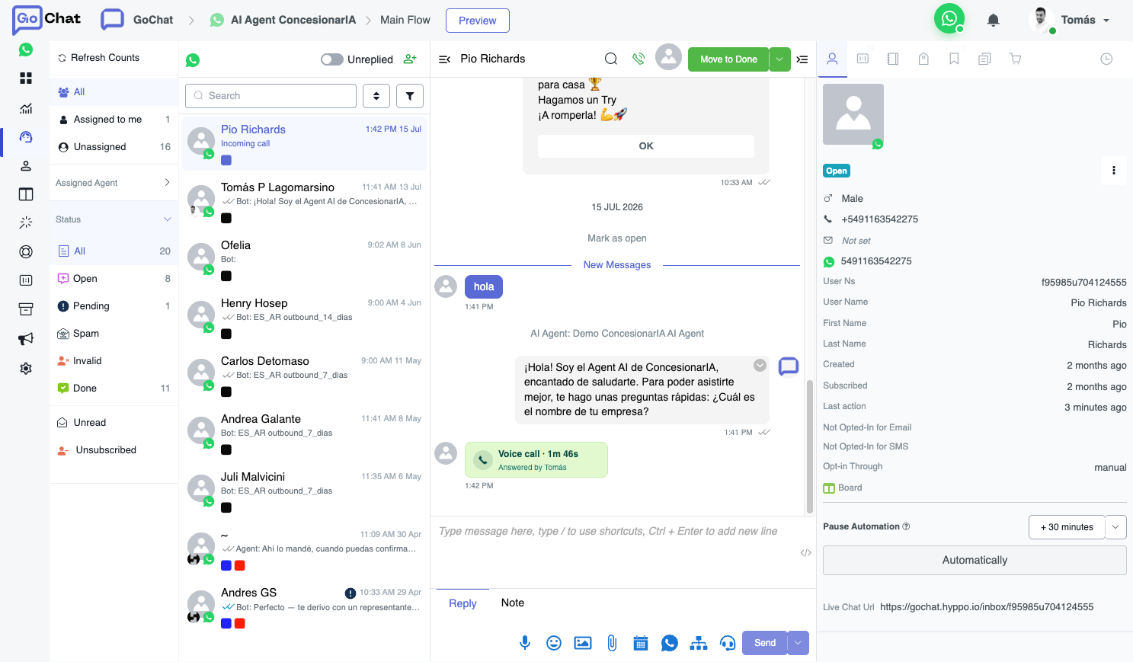
Task: Open the custom fields tab icon
Action: pos(863,59)
